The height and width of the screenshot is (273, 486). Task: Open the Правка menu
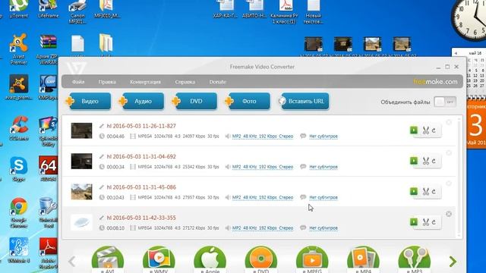pos(107,82)
